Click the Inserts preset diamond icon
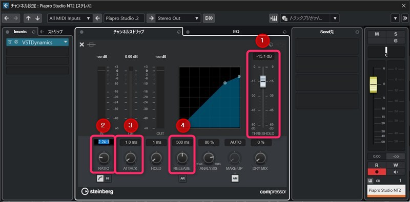The height and width of the screenshot is (202, 410). click(33, 32)
